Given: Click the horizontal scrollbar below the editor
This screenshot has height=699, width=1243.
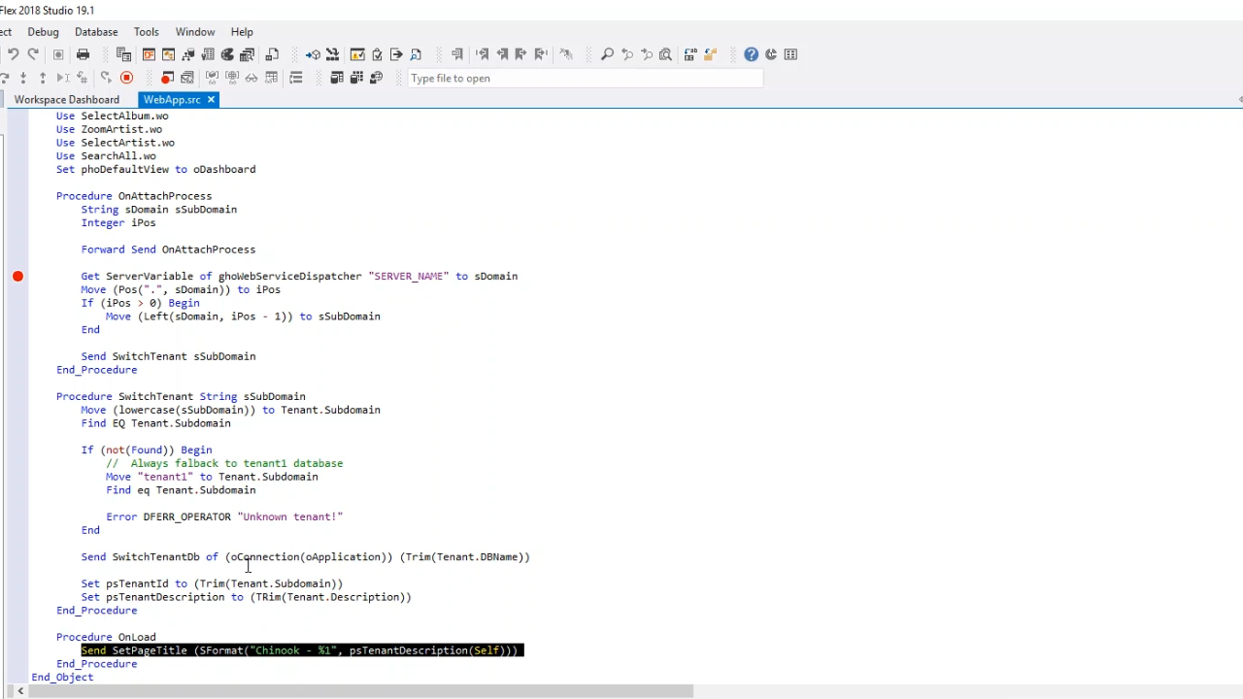Looking at the screenshot, I should (359, 691).
